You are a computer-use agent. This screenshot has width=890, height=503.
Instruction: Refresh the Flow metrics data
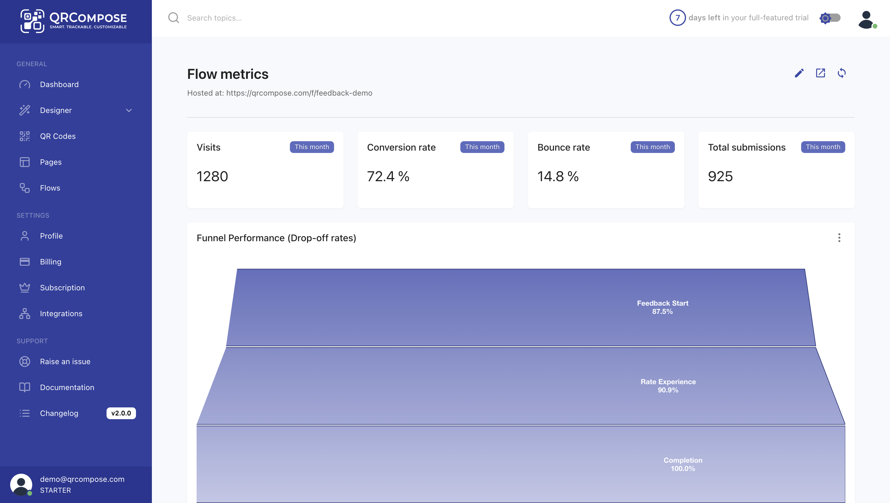[842, 73]
